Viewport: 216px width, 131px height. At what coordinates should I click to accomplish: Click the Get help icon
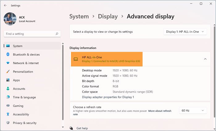click(x=71, y=128)
